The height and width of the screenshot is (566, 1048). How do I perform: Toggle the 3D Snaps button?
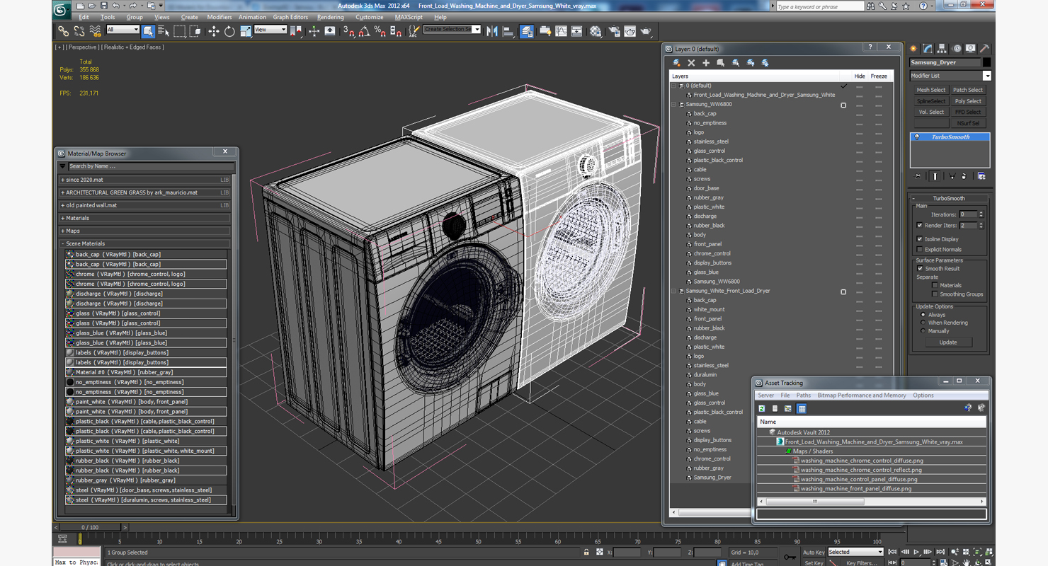pos(348,31)
